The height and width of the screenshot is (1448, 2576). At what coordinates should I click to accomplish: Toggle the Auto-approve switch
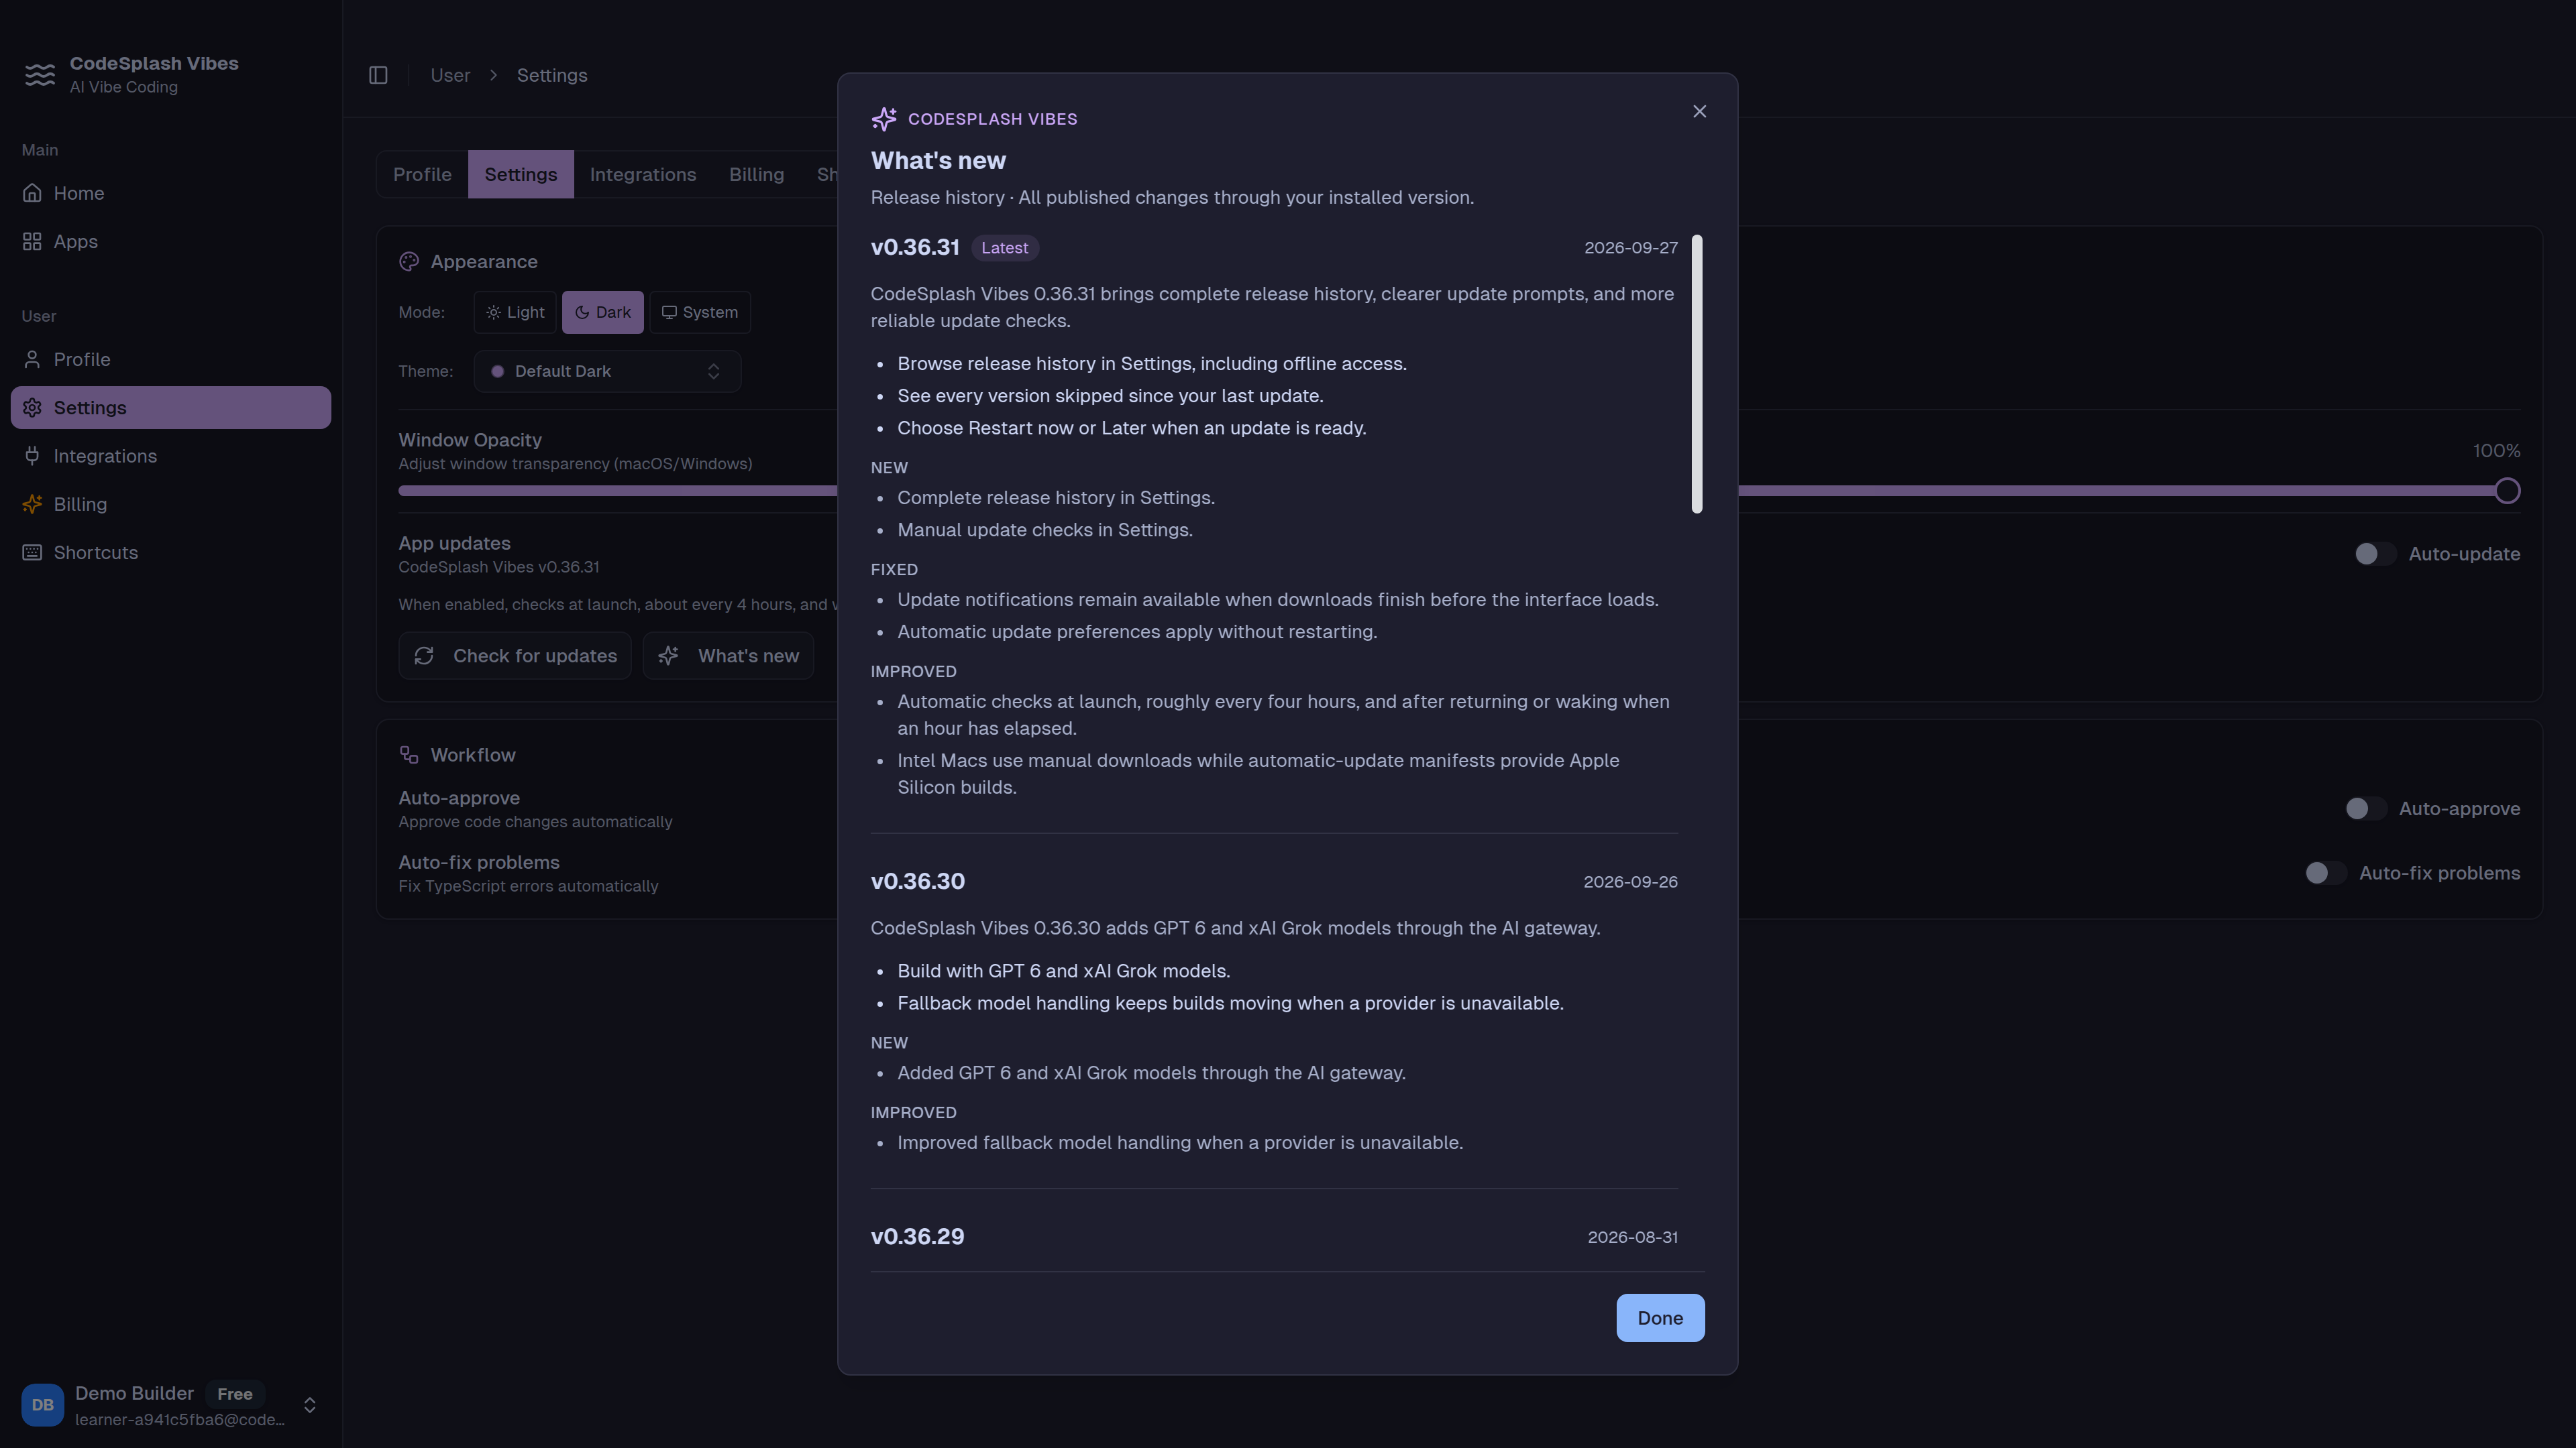click(2366, 809)
